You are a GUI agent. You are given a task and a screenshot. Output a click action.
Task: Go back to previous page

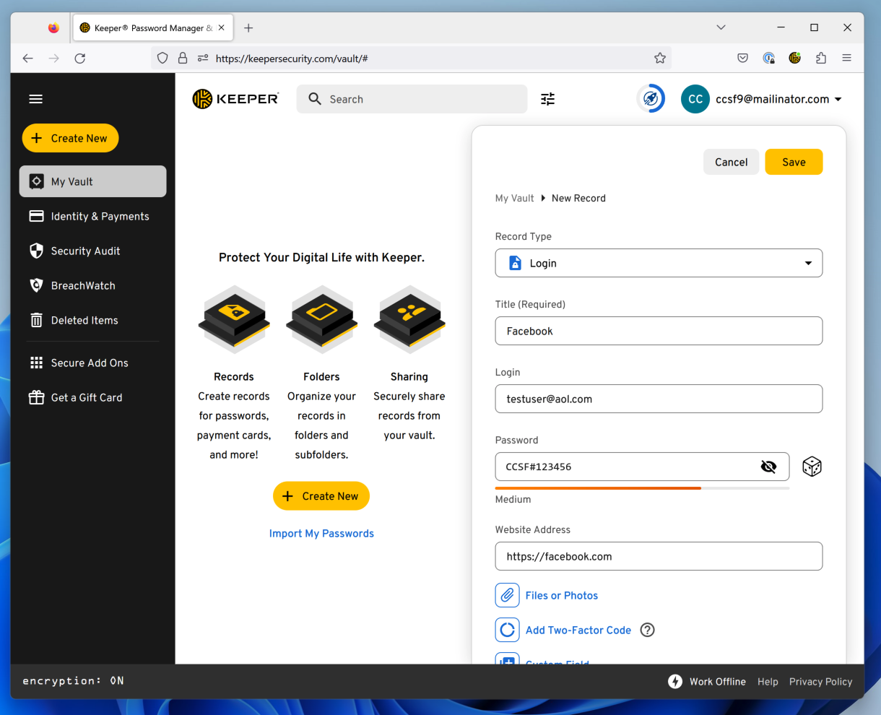(27, 58)
